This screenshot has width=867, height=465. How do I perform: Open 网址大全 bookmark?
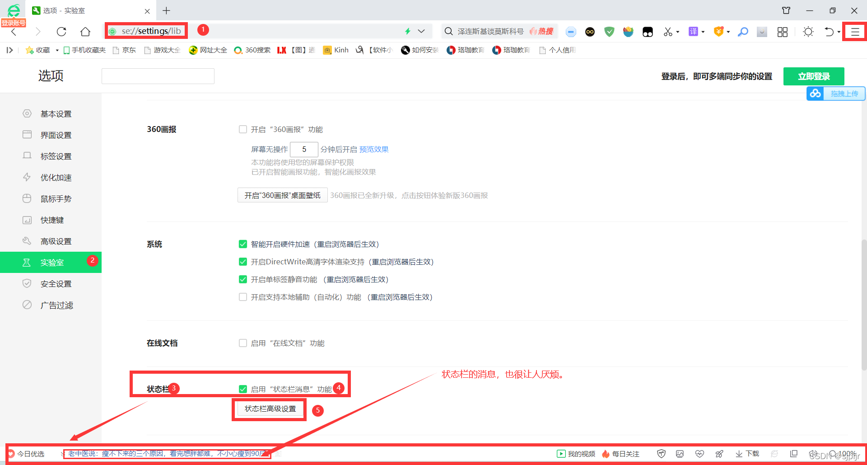208,50
